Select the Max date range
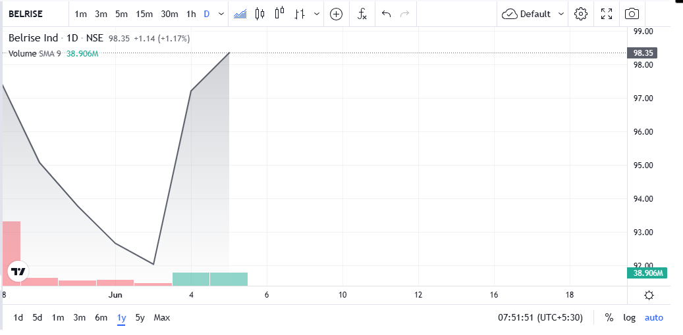 161,318
